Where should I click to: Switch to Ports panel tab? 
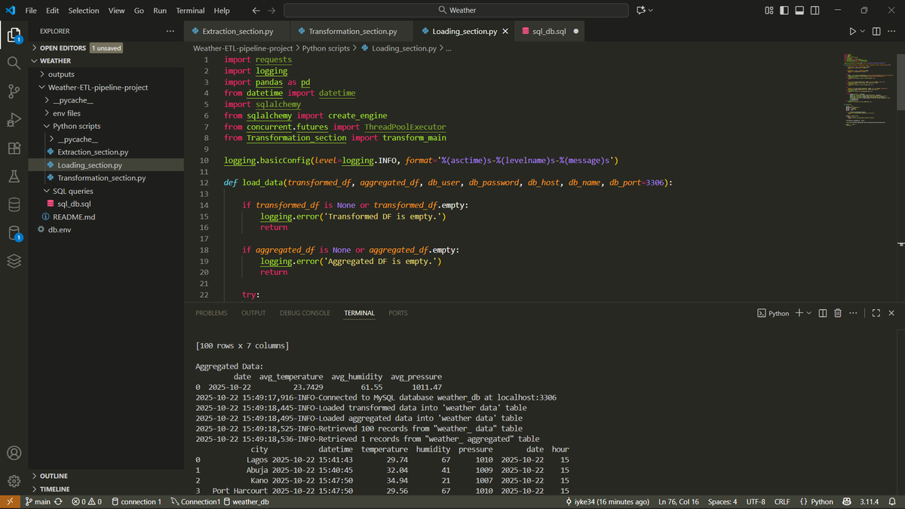point(398,313)
